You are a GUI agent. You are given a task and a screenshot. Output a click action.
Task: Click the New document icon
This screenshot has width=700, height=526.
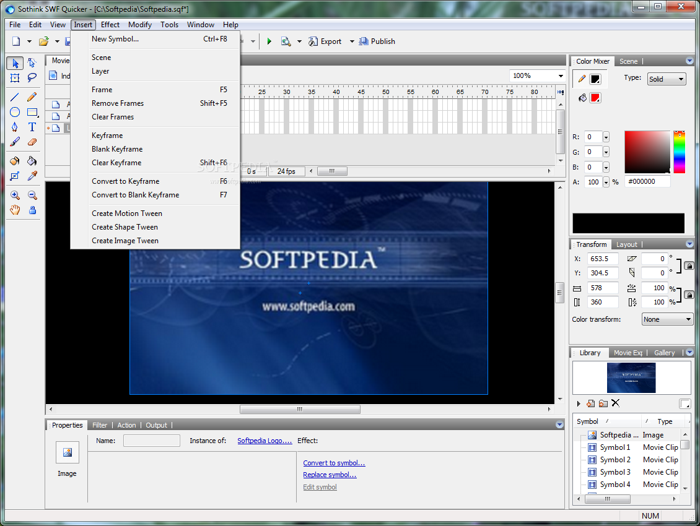[16, 41]
